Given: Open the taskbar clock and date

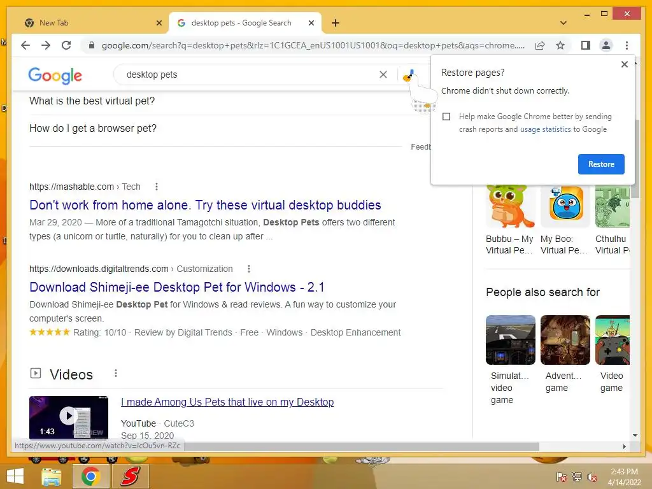Looking at the screenshot, I should click(x=624, y=477).
